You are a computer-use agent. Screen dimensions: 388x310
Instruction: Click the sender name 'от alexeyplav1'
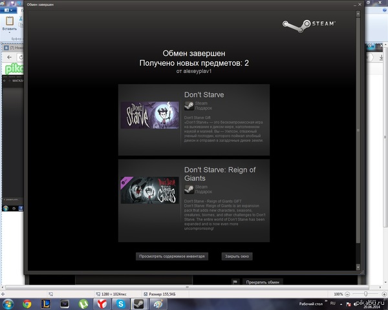pyautogui.click(x=194, y=71)
